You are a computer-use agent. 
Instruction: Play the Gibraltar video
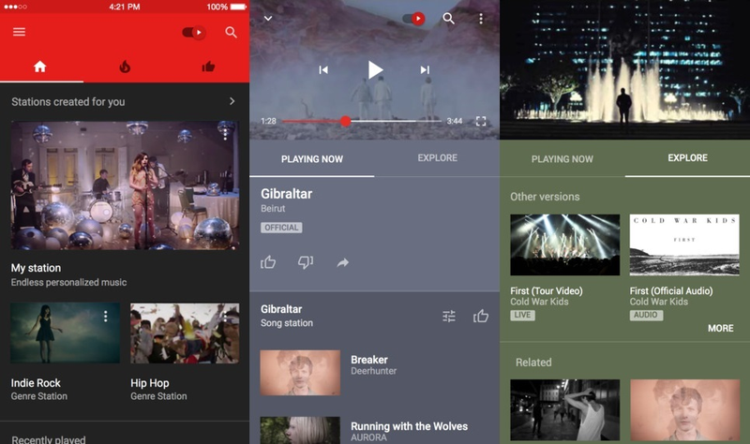(375, 70)
